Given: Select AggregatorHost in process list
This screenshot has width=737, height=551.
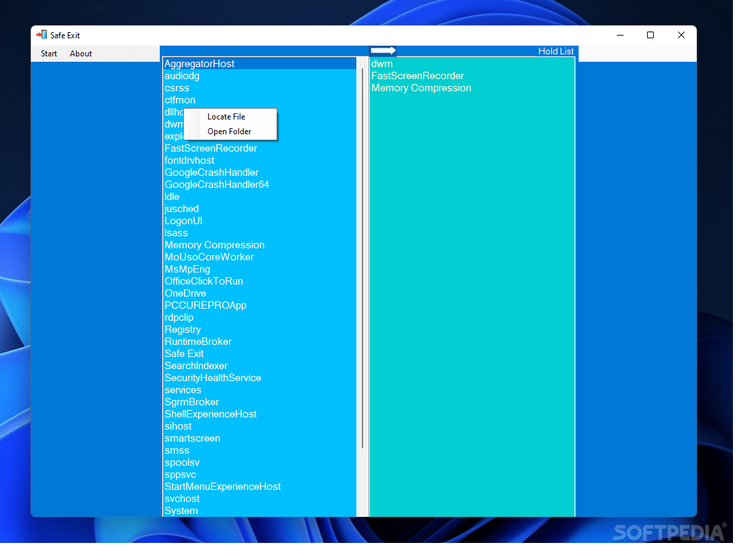Looking at the screenshot, I should (260, 64).
